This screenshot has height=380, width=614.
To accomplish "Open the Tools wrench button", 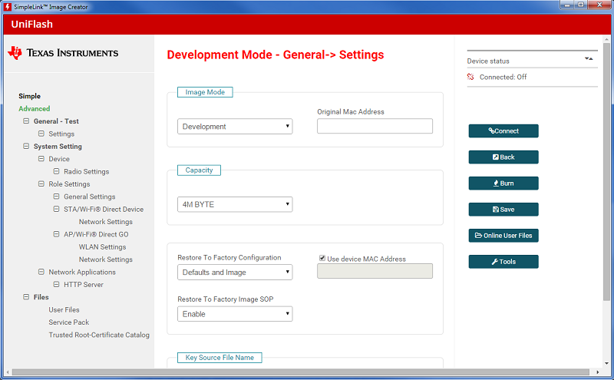I will click(x=503, y=262).
